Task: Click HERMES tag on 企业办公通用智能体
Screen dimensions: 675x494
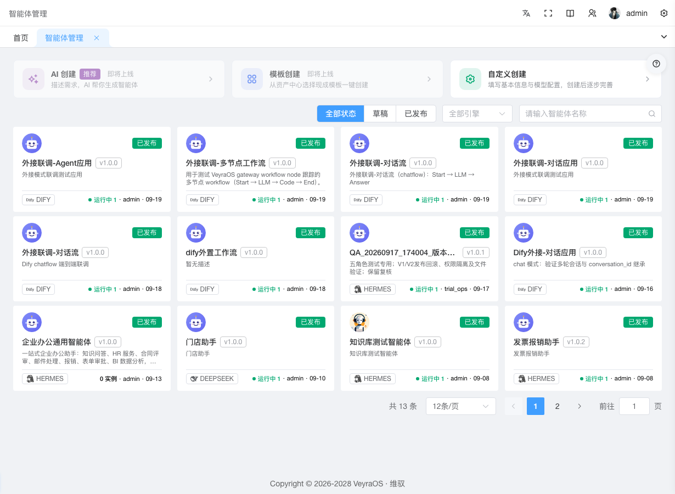Action: coord(44,379)
